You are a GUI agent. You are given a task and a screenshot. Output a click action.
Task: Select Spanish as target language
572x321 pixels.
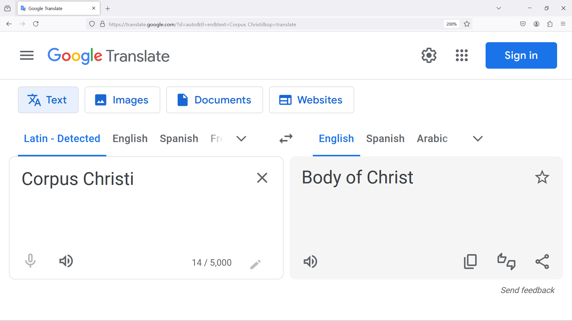[x=385, y=139]
